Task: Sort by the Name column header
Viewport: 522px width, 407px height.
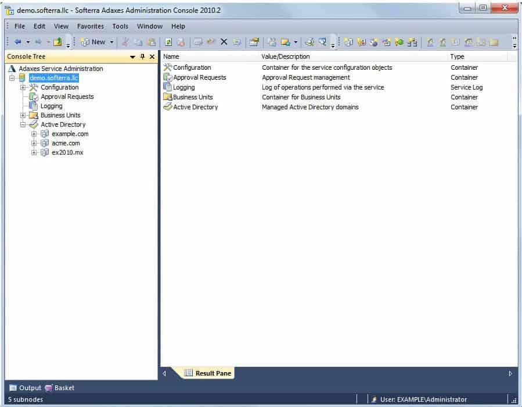Action: (210, 56)
